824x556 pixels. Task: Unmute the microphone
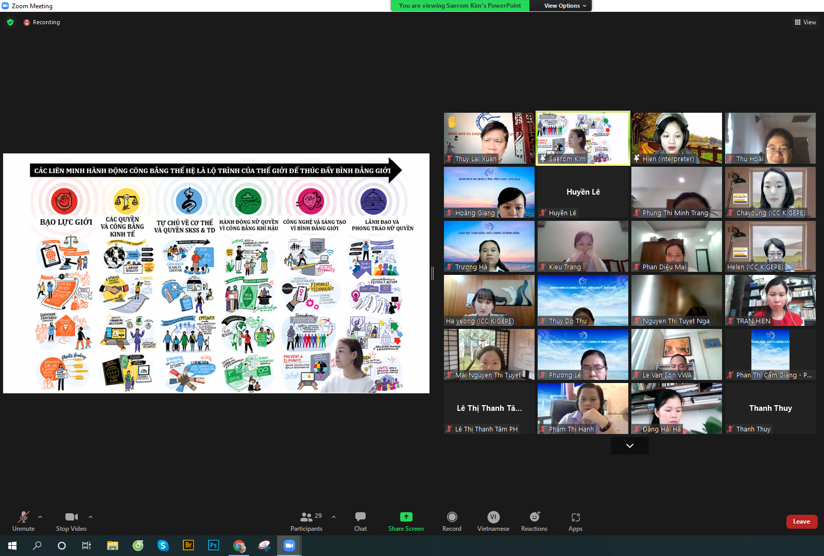tap(23, 520)
